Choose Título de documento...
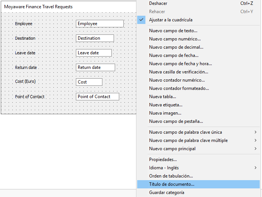Screen dimensions: 262x197 pos(198,184)
